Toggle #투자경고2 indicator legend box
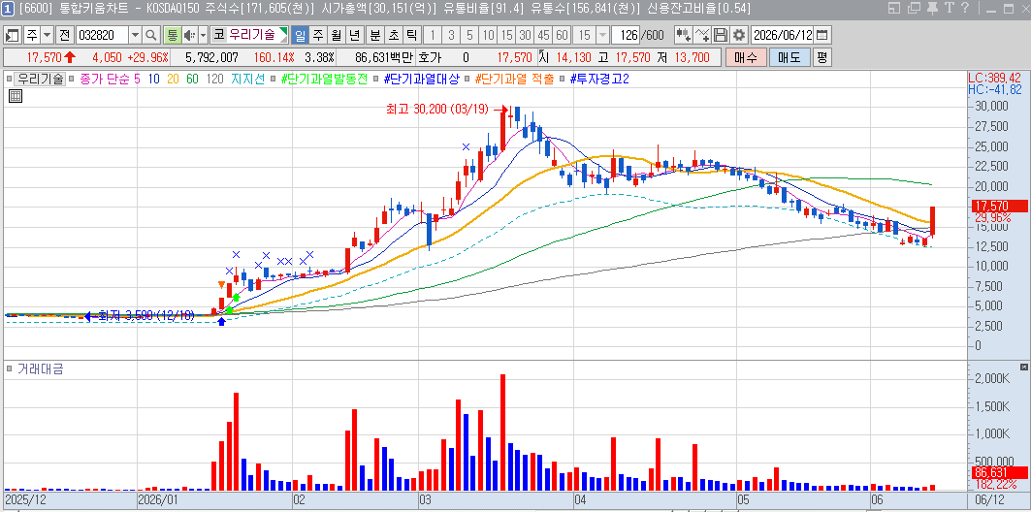This screenshot has height=512, width=1031. click(x=563, y=79)
